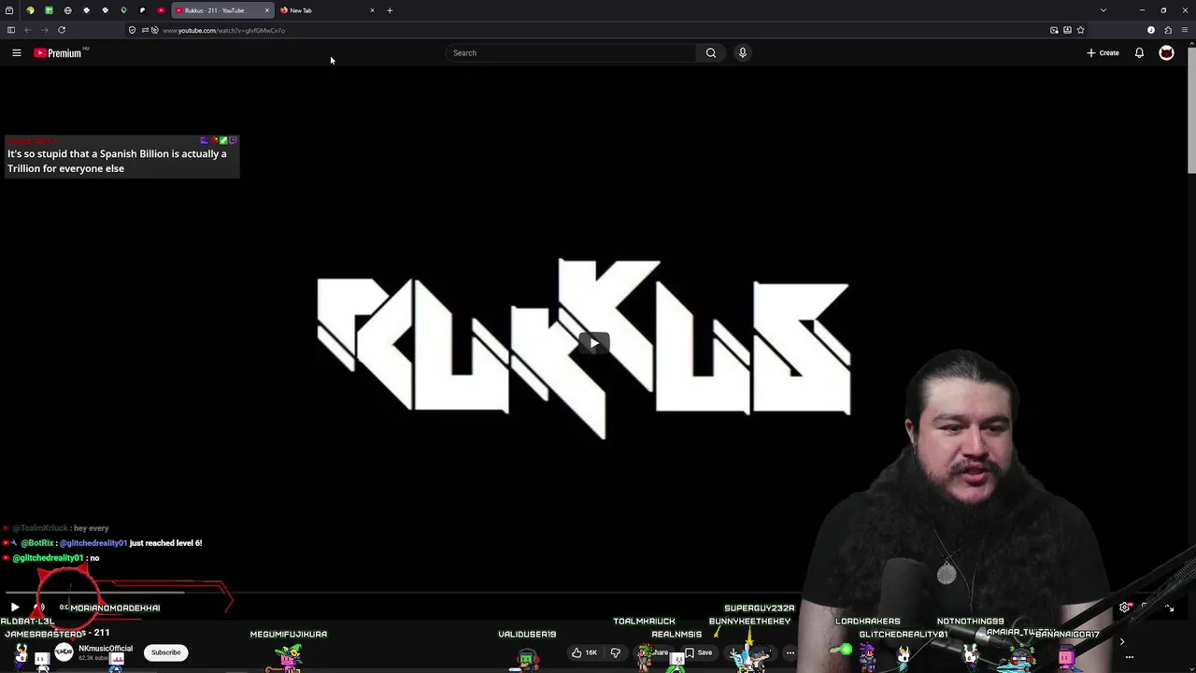
Task: Click the install/save page address bar icon
Action: [x=1067, y=30]
